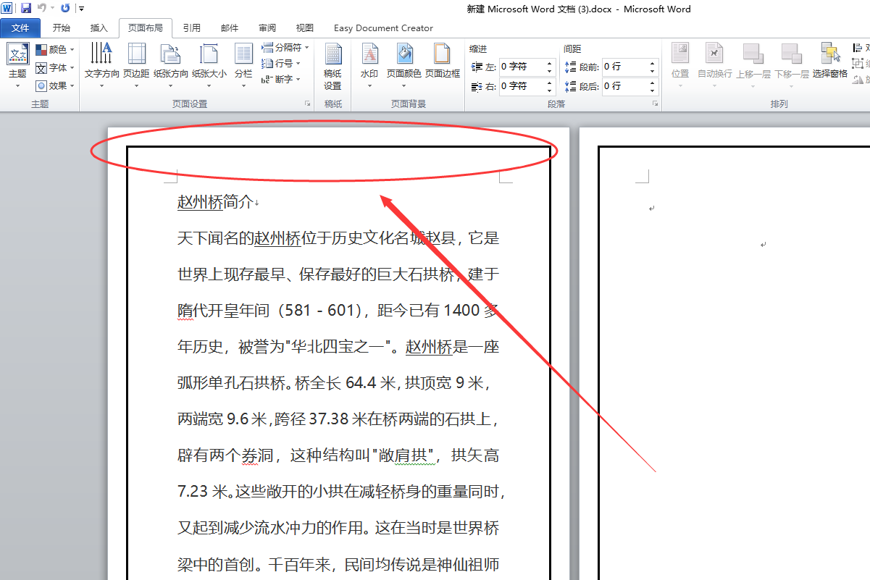
Task: Click the line containing 华北四宝之一
Action: (x=338, y=347)
